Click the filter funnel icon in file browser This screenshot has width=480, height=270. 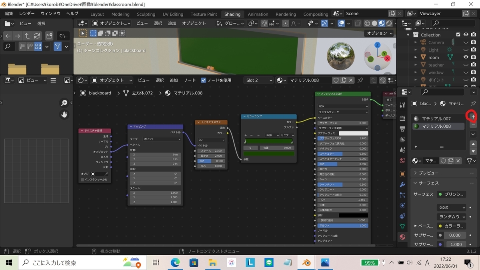(x=58, y=47)
